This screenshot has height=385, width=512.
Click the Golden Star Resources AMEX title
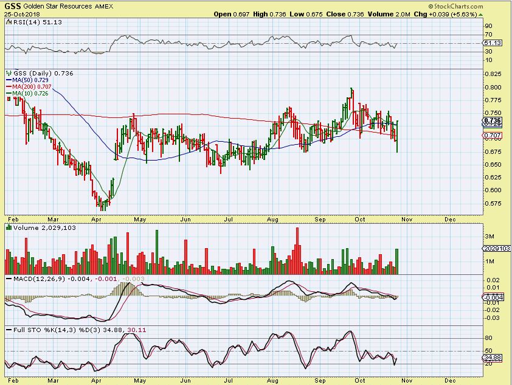tap(68, 6)
